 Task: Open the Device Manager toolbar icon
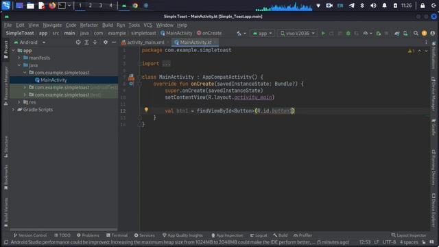click(405, 34)
